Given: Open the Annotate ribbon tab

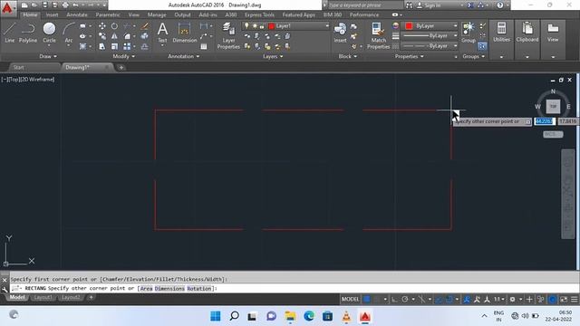Looking at the screenshot, I should (77, 14).
